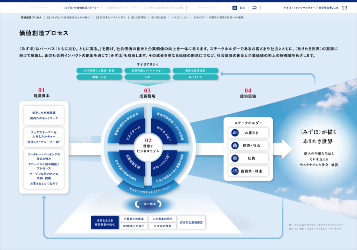Switch to 価値創造のビジネスモデル tab
This screenshot has height=250, width=357.
[123, 7]
